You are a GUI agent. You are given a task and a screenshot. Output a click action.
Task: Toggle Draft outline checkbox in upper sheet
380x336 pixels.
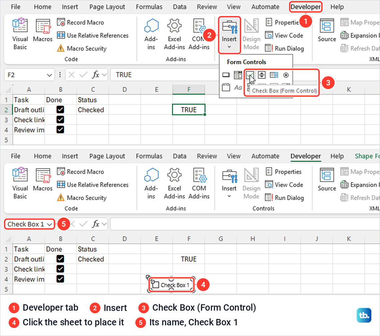[x=60, y=110]
